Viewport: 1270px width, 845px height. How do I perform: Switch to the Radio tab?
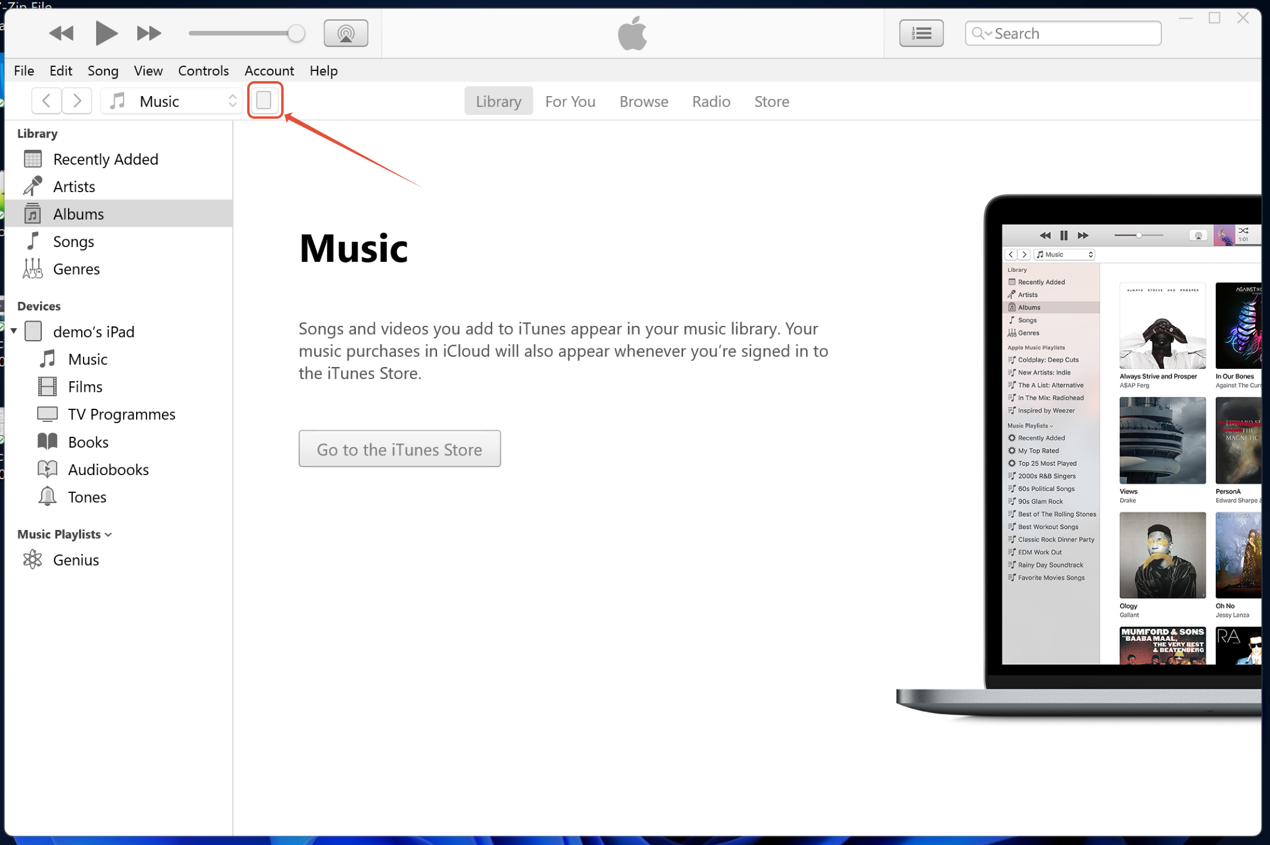pos(711,101)
